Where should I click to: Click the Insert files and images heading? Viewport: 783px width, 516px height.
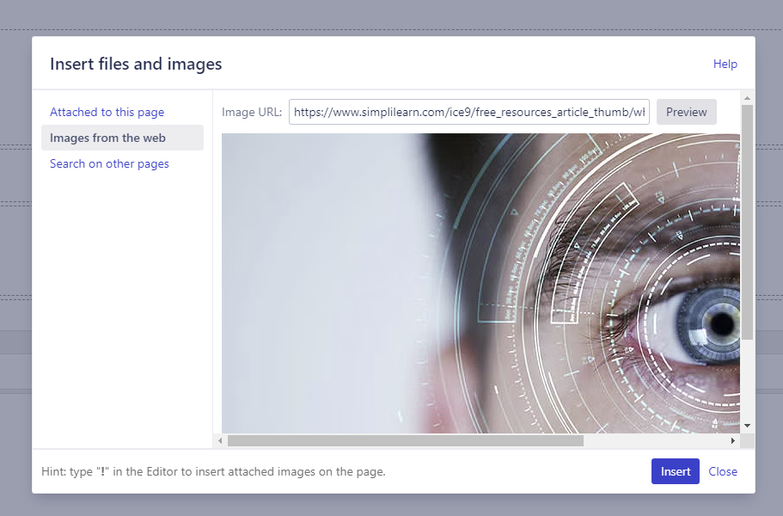tap(136, 64)
